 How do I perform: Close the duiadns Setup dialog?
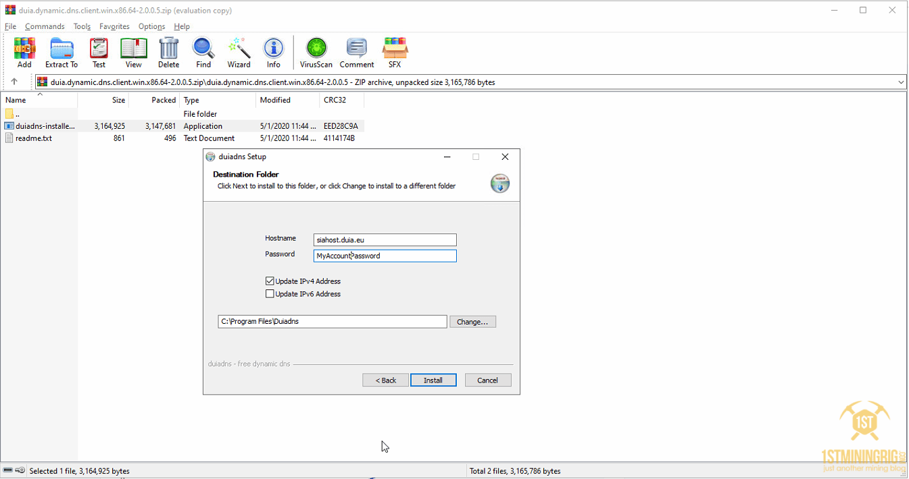[505, 157]
